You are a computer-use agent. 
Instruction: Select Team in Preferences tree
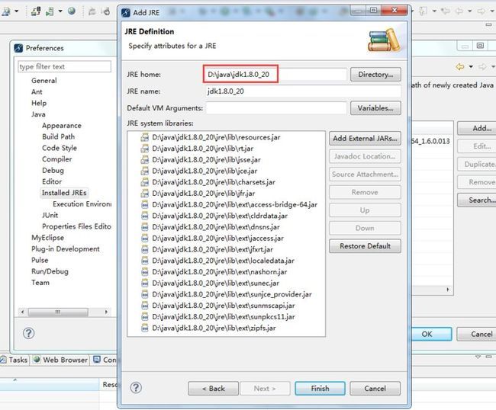click(x=40, y=283)
